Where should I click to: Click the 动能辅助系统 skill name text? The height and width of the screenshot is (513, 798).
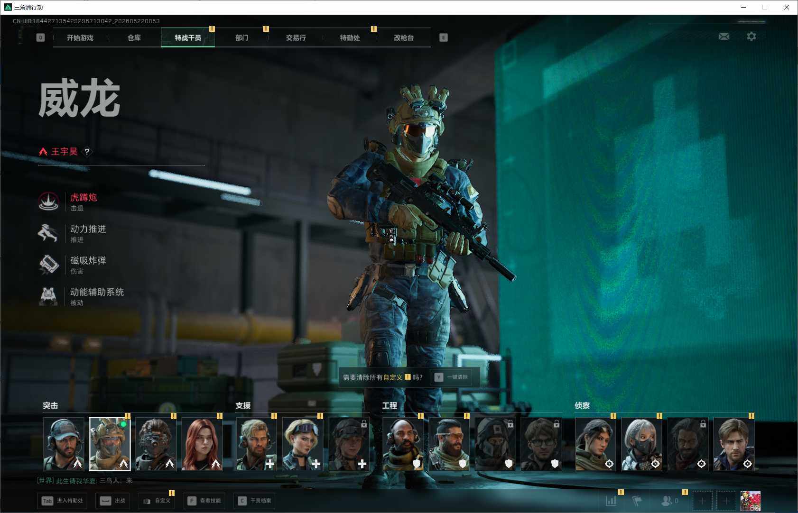click(x=97, y=292)
